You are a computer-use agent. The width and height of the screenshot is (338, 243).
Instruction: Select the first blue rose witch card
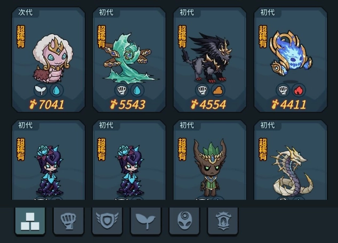click(49, 160)
